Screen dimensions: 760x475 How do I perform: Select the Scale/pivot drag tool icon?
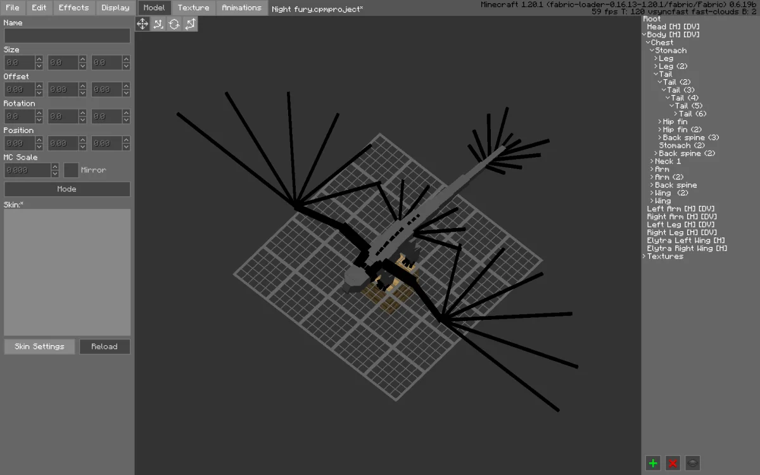(x=190, y=23)
